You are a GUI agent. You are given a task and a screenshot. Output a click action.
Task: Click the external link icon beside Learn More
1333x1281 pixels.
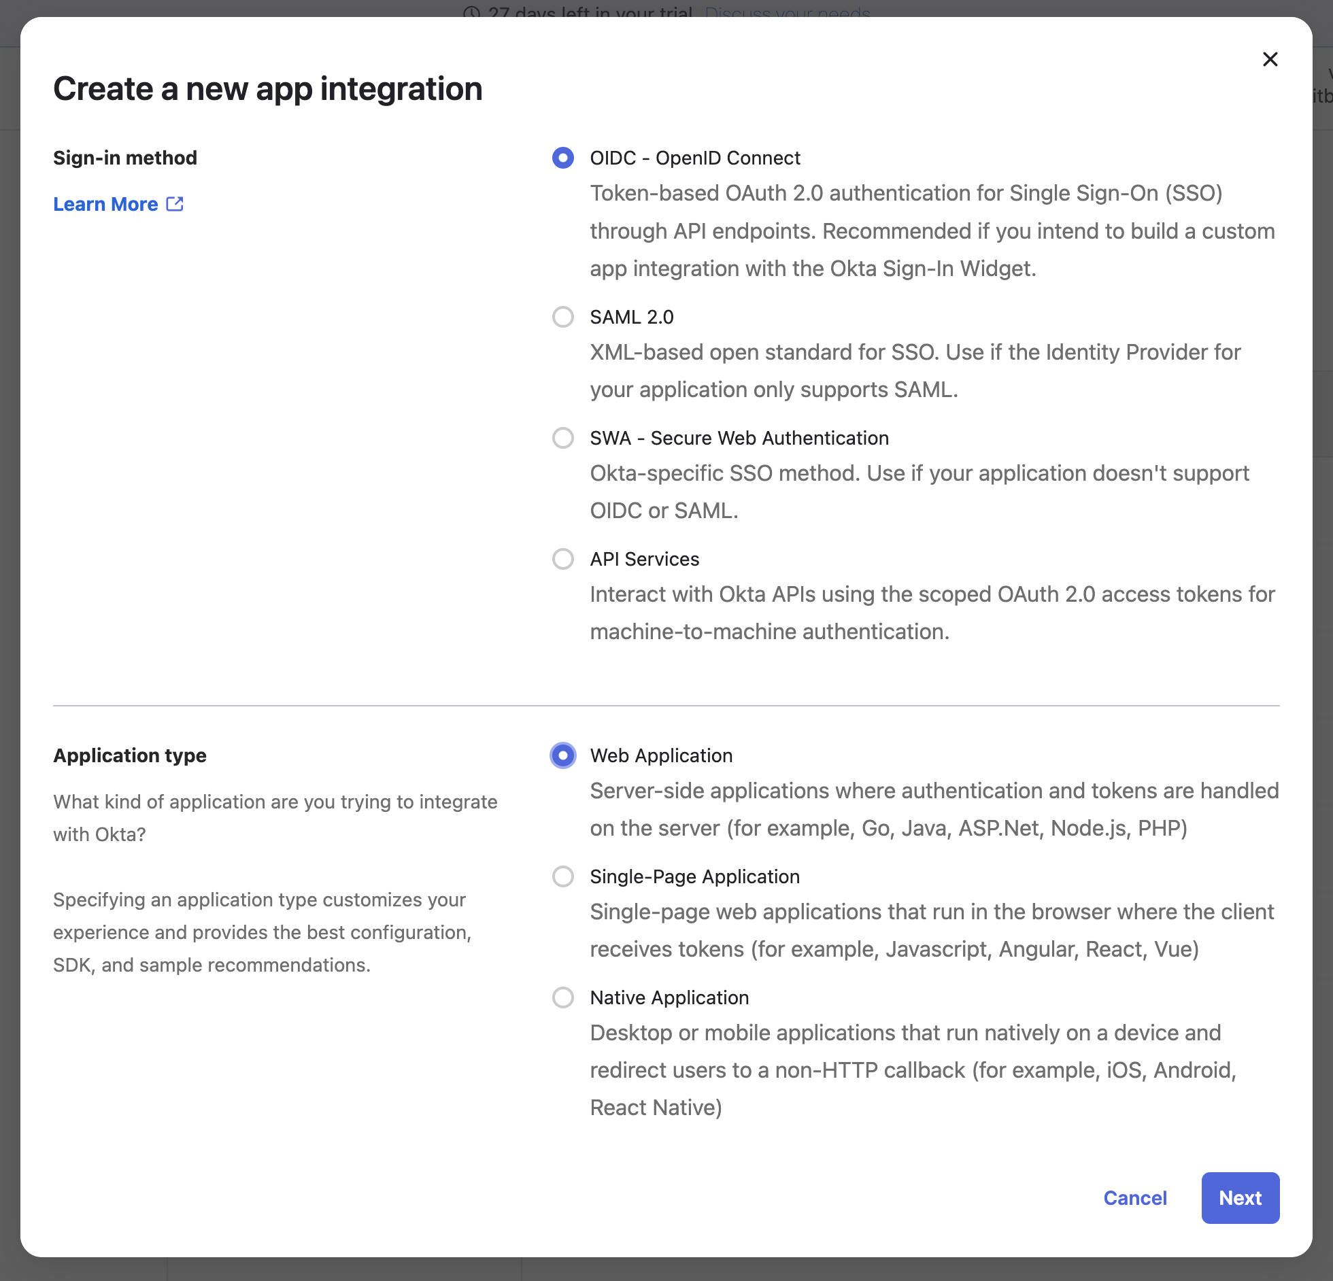tap(175, 203)
